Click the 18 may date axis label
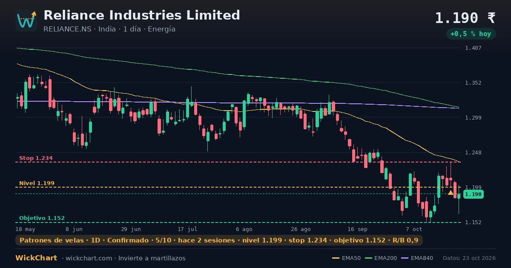511x268 pixels. (x=25, y=229)
